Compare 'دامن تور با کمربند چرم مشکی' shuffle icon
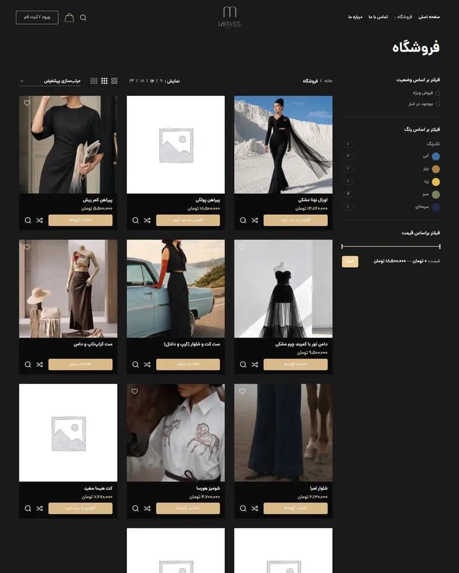This screenshot has height=573, width=459. [x=255, y=364]
